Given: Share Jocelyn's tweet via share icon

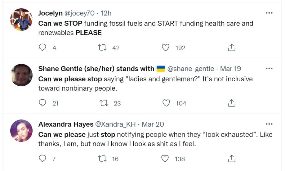Looking at the screenshot, I should pyautogui.click(x=232, y=47).
